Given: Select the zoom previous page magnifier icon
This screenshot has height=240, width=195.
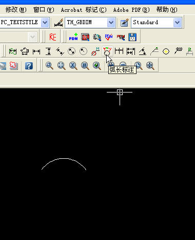Looking at the screenshot, I should click(x=139, y=66).
